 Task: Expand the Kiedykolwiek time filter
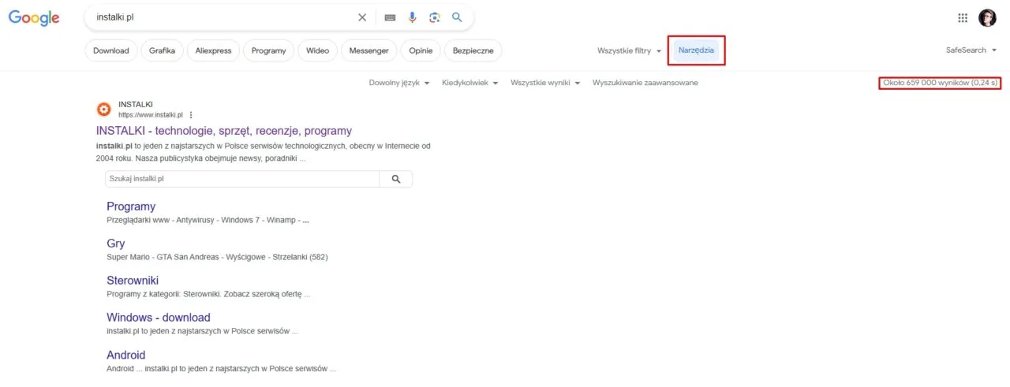click(469, 83)
